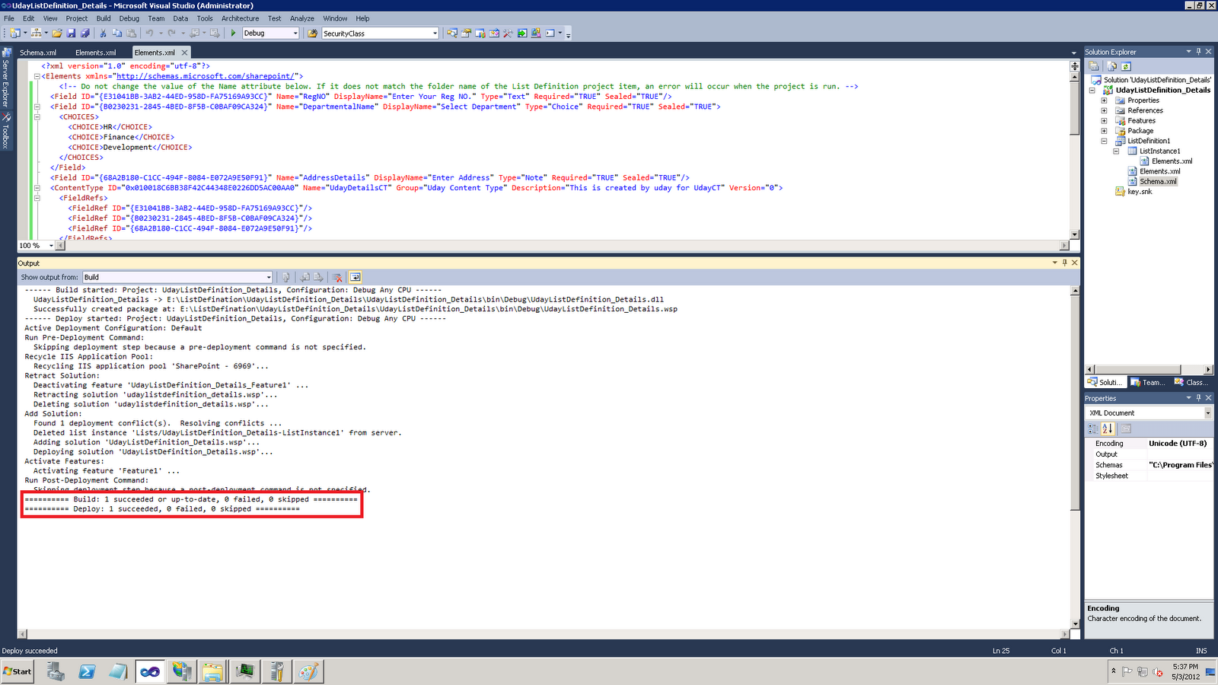The height and width of the screenshot is (685, 1218).
Task: Select the Schemas property row
Action: pos(1149,465)
